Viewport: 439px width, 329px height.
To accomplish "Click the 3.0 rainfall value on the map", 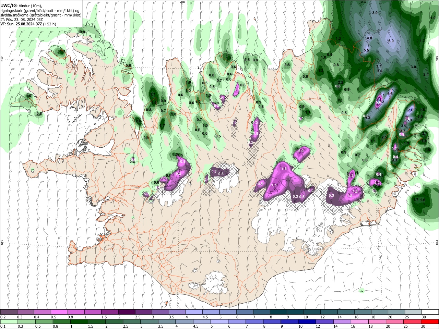I will click(413, 67).
